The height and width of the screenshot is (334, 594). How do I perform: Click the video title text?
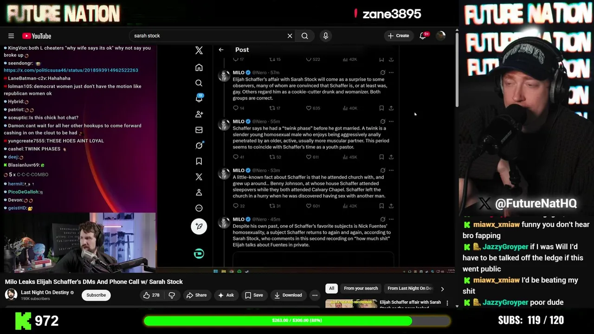pos(94,282)
